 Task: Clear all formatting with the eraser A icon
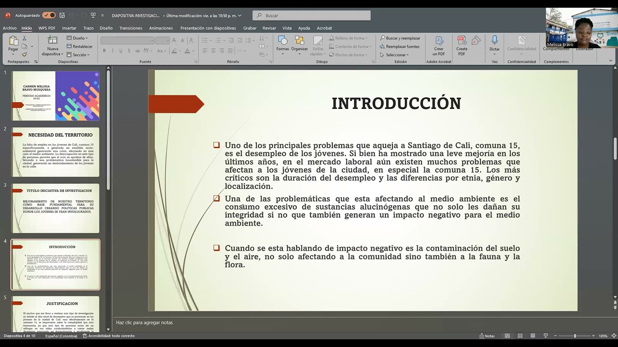pos(192,40)
